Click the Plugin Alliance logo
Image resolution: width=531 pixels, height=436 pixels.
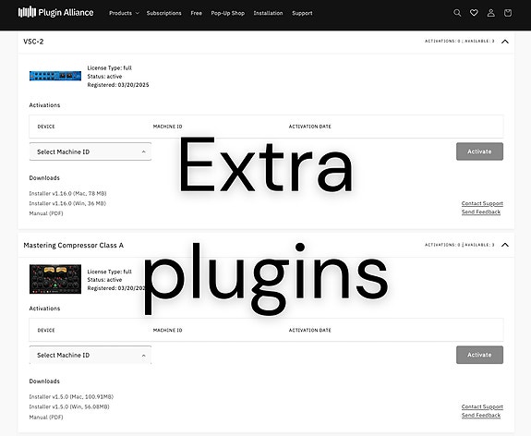(x=56, y=13)
